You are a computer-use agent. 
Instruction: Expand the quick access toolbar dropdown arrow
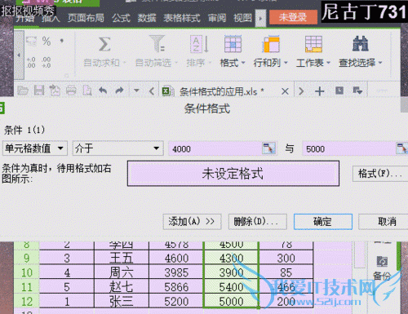click(x=136, y=91)
